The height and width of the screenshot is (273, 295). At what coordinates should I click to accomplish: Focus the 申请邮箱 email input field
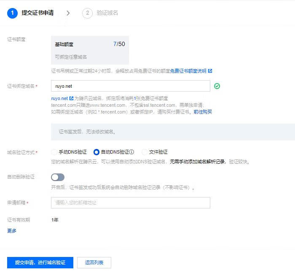tap(130, 203)
